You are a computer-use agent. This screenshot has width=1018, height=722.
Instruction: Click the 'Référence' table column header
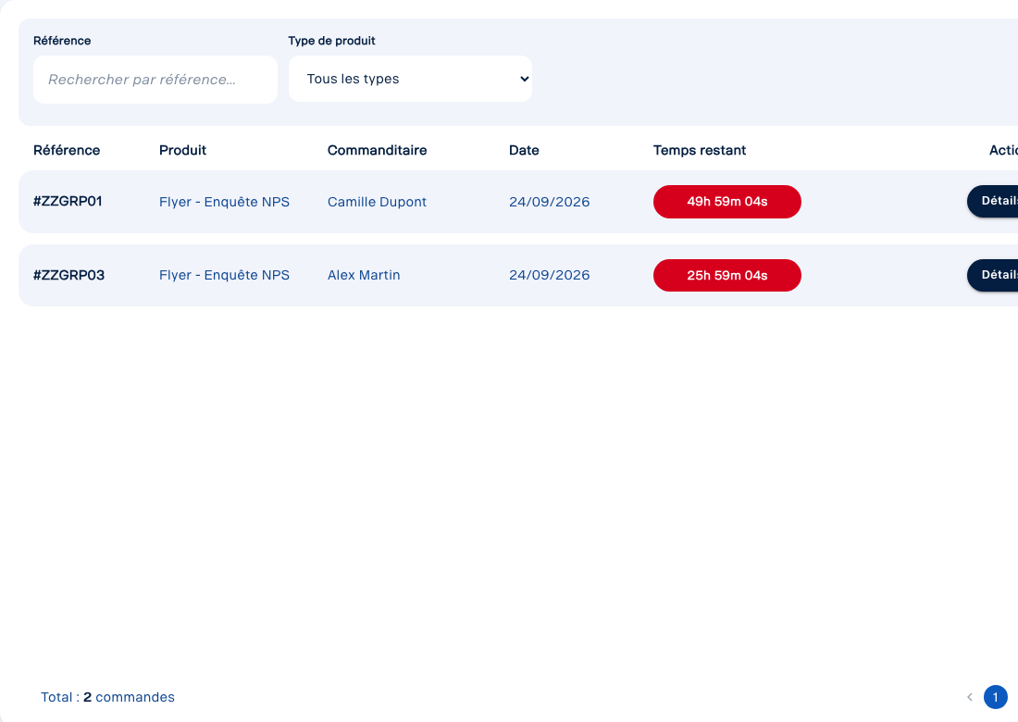(x=67, y=150)
